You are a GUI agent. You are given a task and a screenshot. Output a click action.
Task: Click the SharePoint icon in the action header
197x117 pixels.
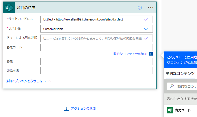pos(10,8)
